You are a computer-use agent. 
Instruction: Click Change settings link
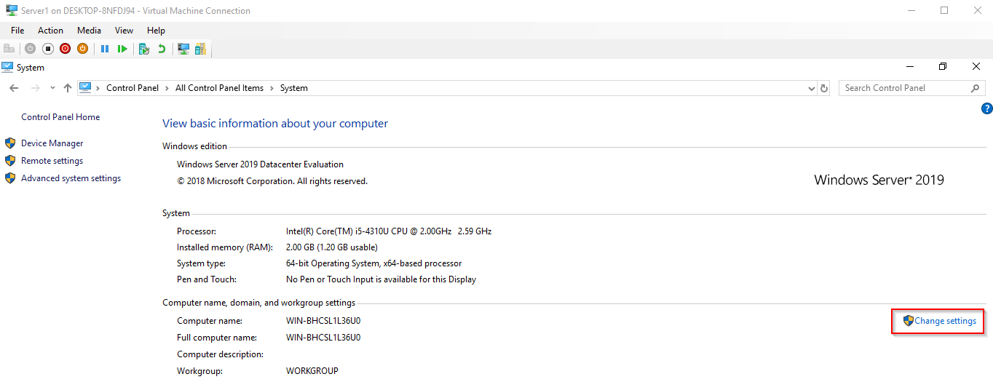click(945, 321)
